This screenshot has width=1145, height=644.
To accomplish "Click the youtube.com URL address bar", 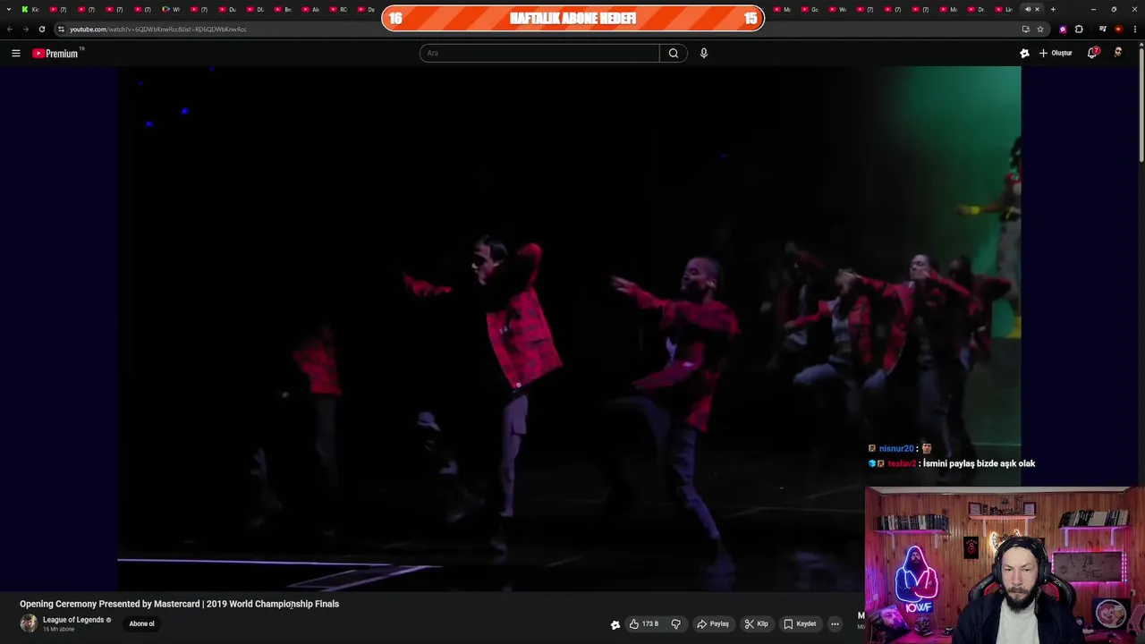I will tap(537, 29).
